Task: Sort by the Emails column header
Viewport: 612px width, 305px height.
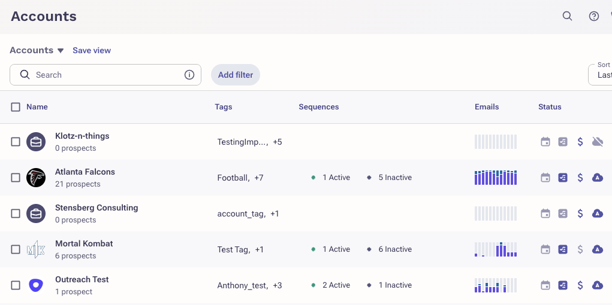Action: 487,107
